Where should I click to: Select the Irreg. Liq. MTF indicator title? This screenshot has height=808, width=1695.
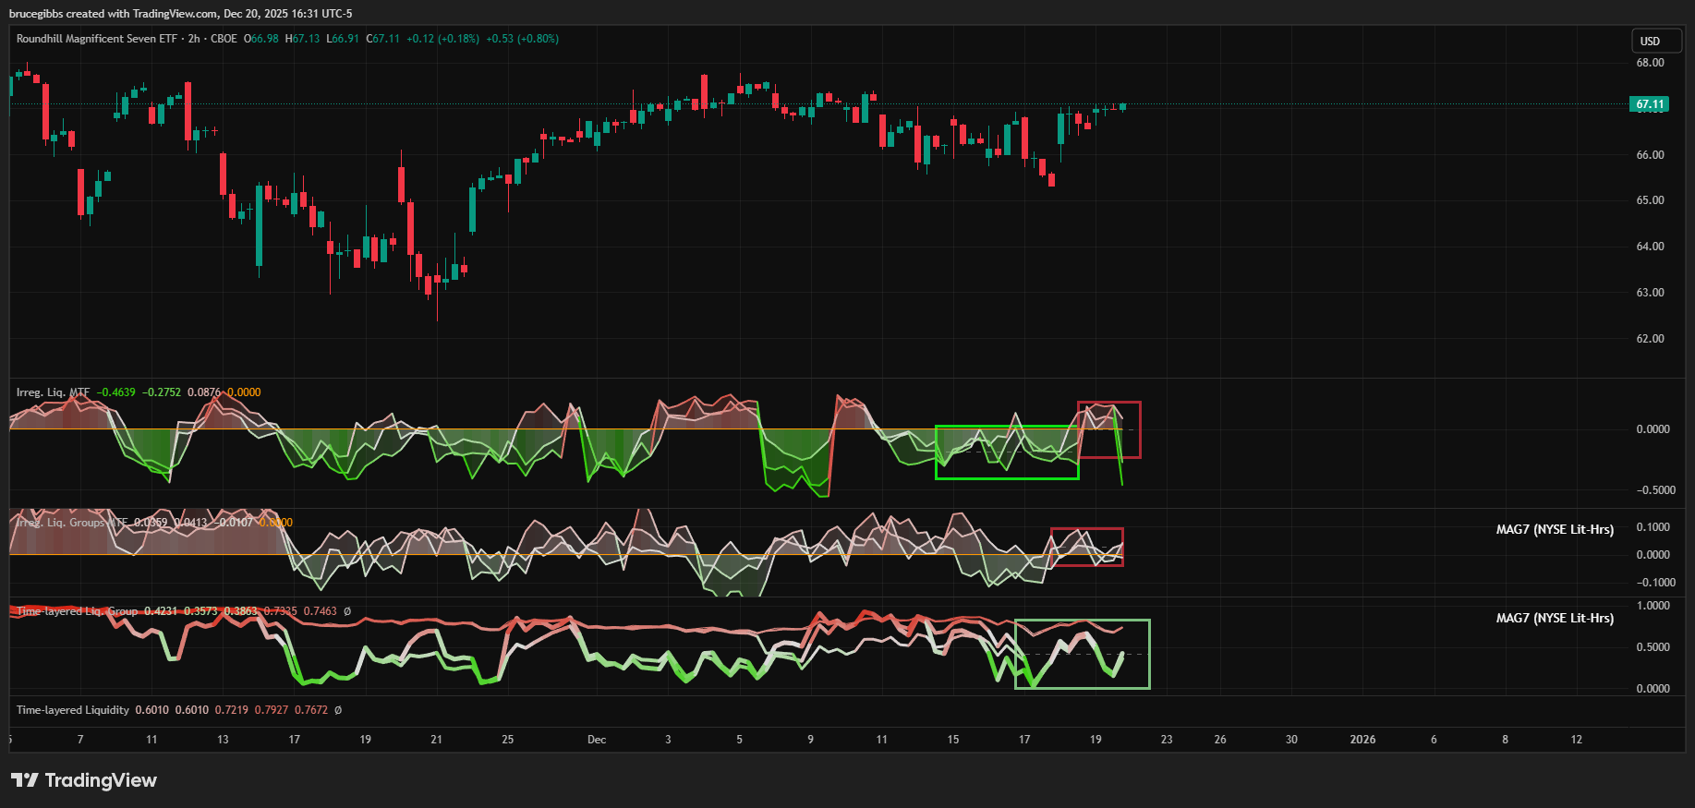pos(53,392)
